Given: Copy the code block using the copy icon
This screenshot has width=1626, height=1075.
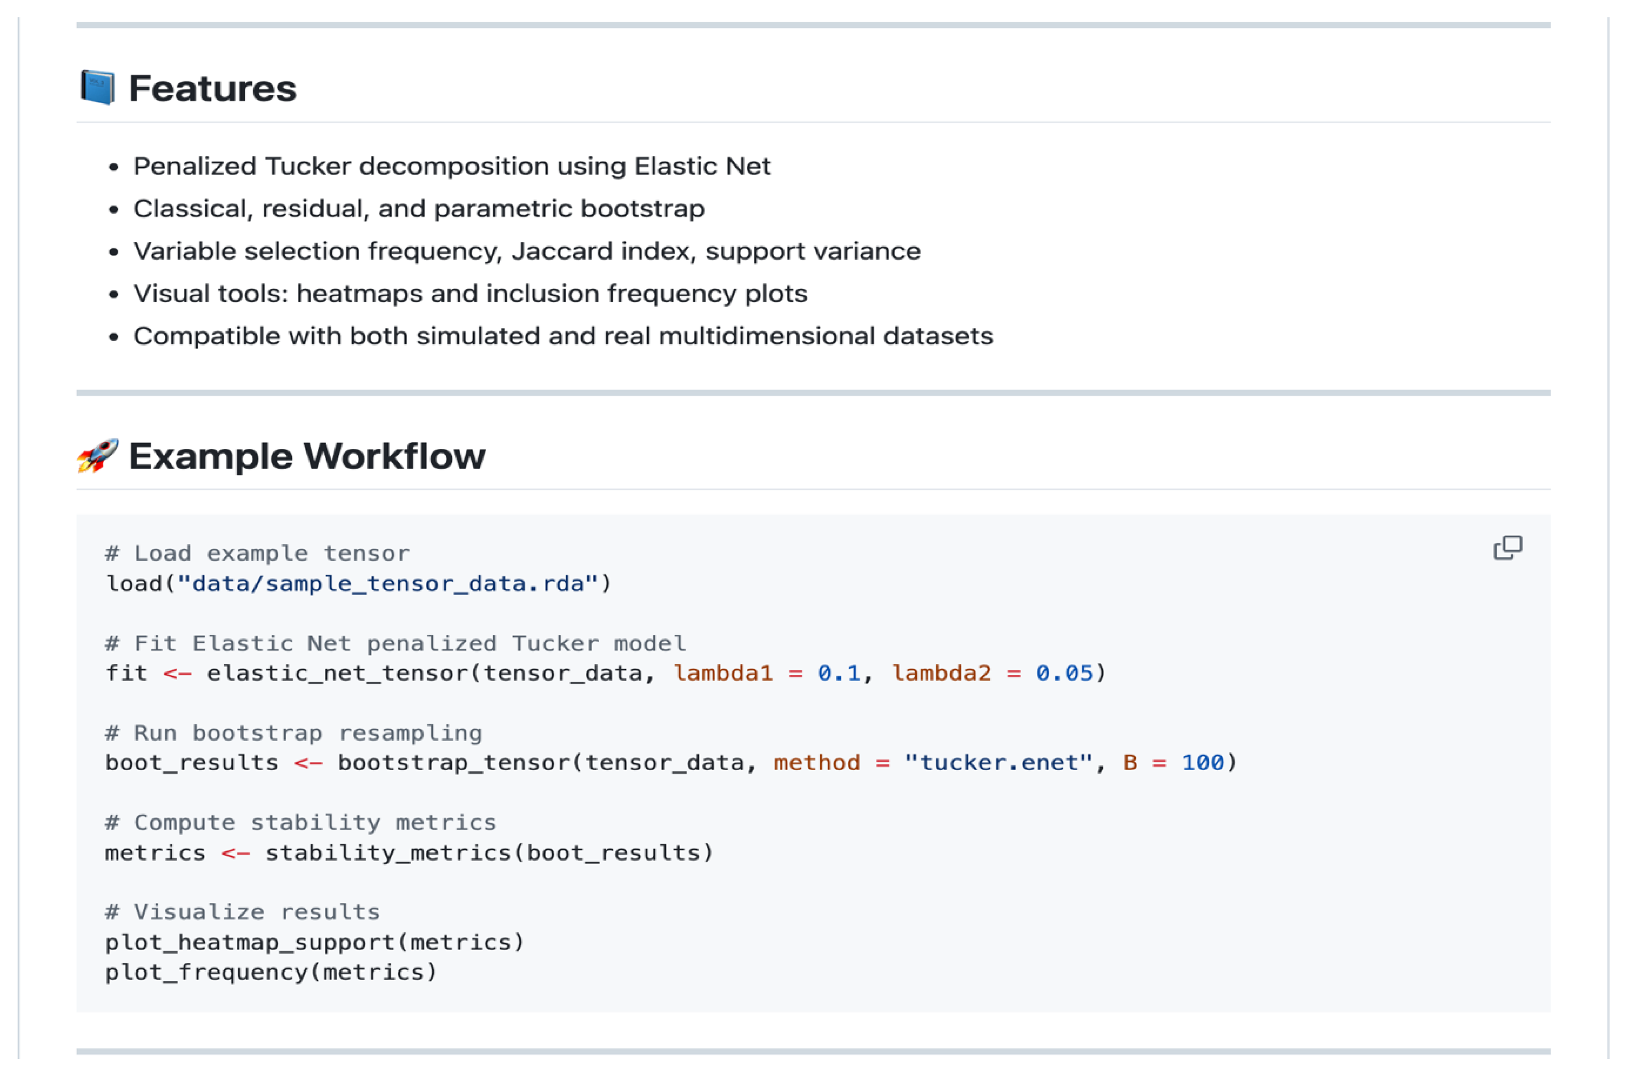Looking at the screenshot, I should pyautogui.click(x=1508, y=548).
